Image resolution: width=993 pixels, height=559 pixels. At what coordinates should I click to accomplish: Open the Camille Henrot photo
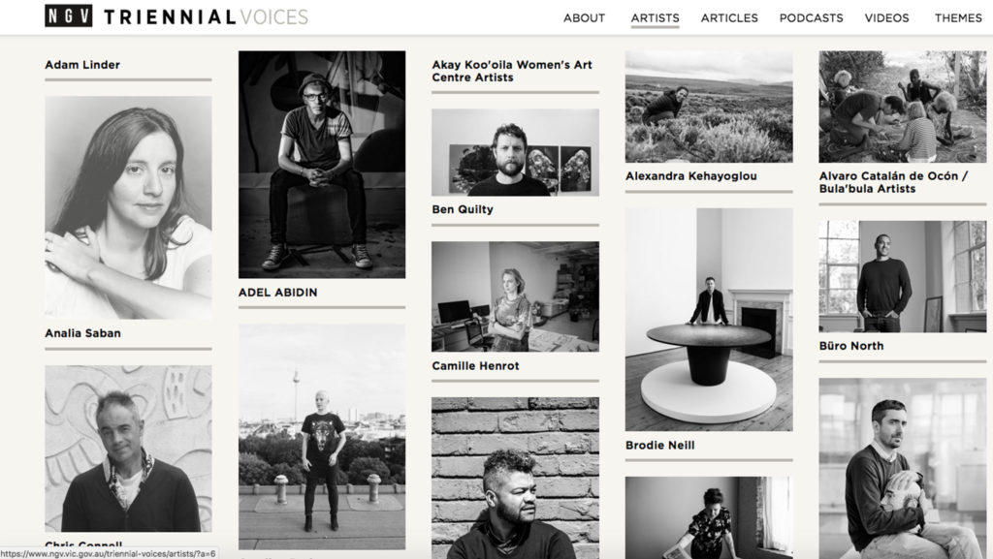click(515, 296)
